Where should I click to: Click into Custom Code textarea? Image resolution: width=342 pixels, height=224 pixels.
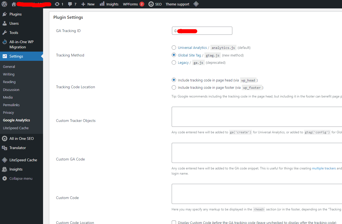(257, 194)
